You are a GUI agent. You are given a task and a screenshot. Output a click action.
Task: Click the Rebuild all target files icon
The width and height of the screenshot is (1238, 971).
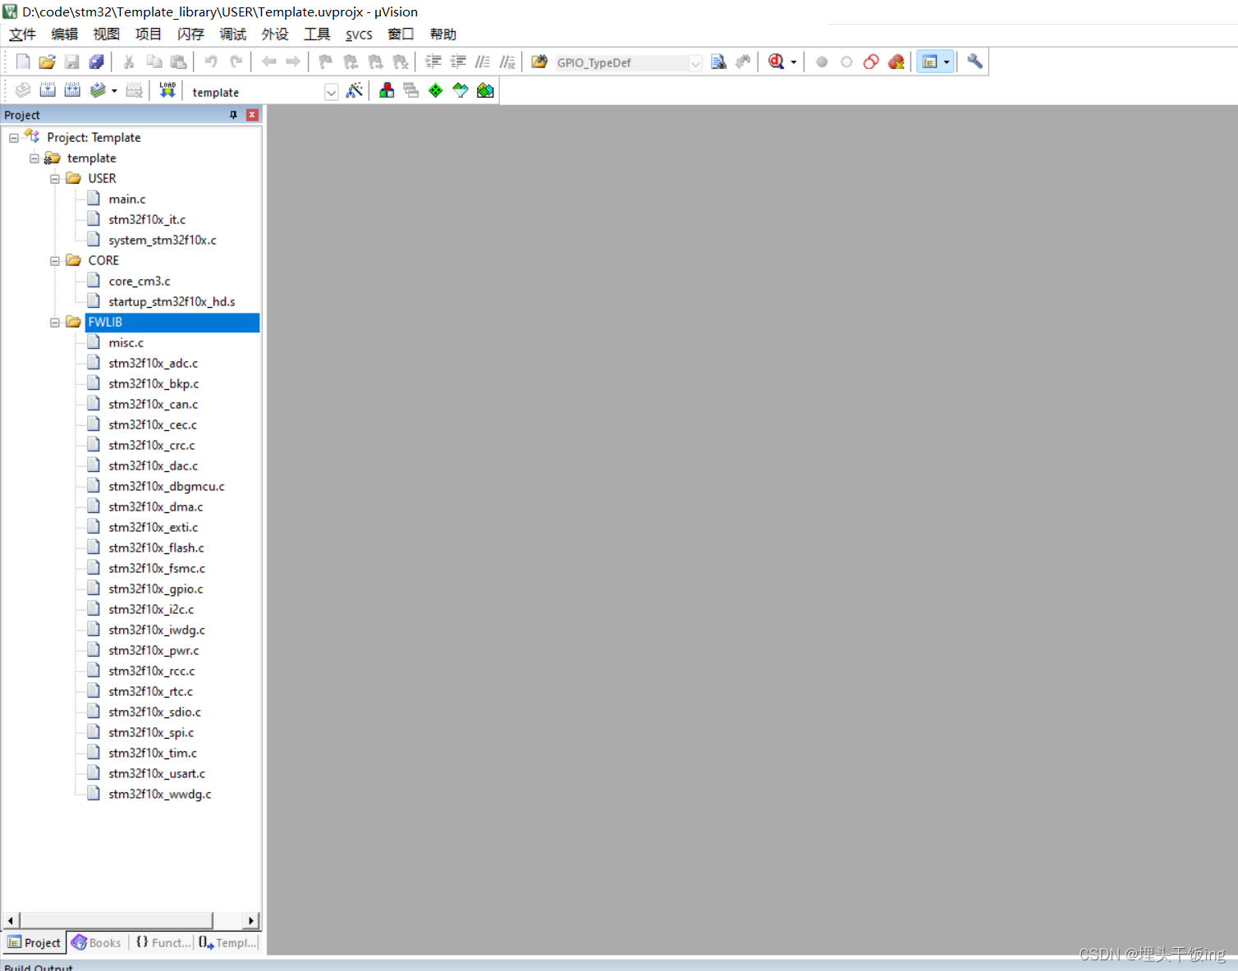coord(72,90)
